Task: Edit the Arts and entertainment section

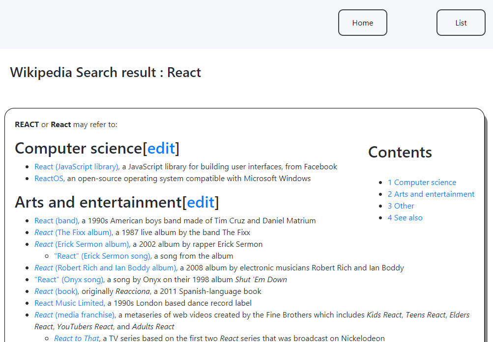Action: coord(201,202)
